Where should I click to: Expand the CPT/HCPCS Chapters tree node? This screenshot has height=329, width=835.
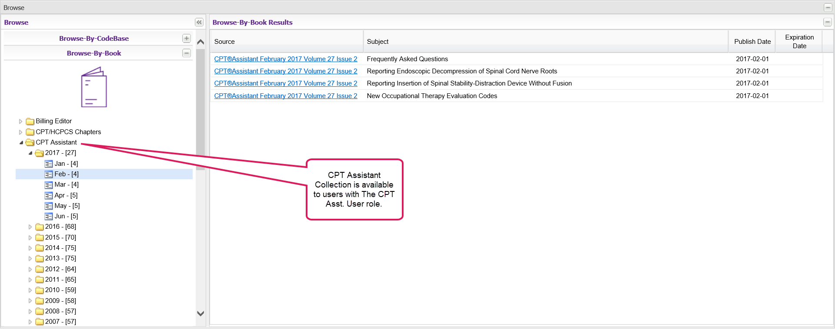coord(20,132)
